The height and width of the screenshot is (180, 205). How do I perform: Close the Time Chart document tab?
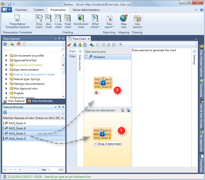coord(89,39)
